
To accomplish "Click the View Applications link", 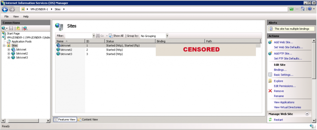I will coord(284,102).
